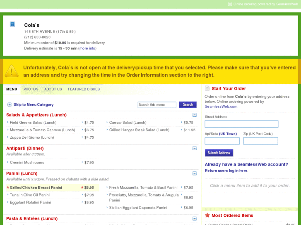Click the Submit Address button
The height and width of the screenshot is (225, 301).
pyautogui.click(x=219, y=153)
